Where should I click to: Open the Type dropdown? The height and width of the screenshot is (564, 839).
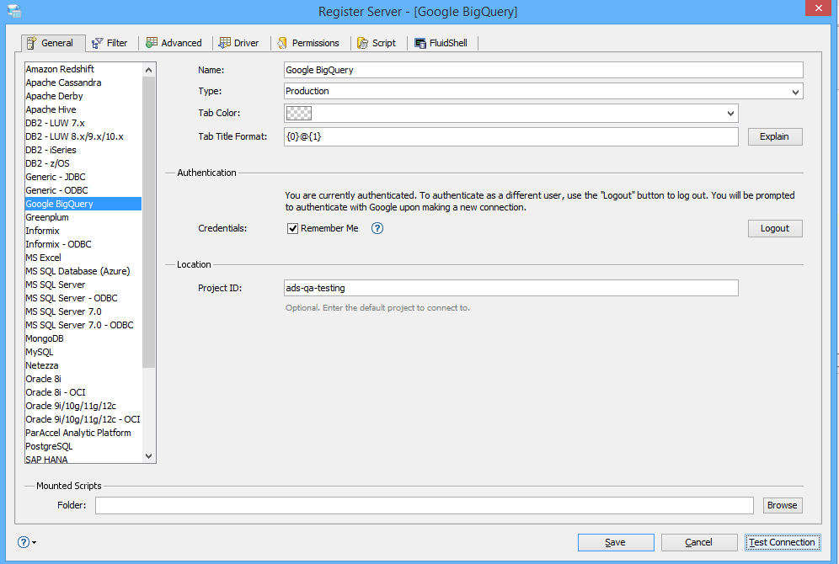543,92
